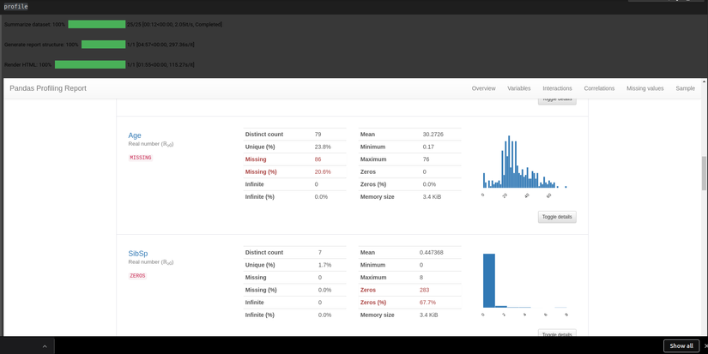Click the Age histogram chart

point(524,165)
